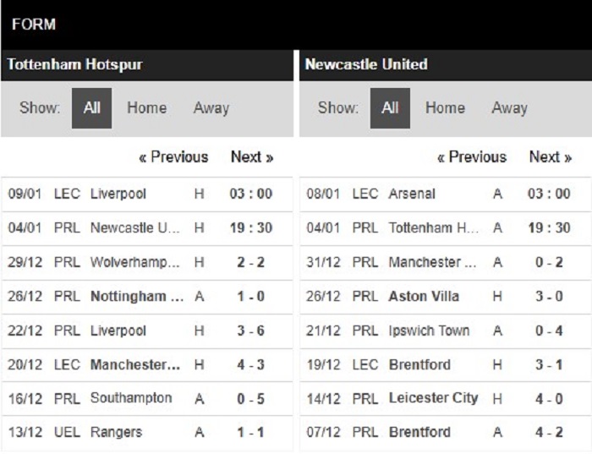592x454 pixels.
Task: Go to Previous Tottenham fixtures
Action: [173, 157]
